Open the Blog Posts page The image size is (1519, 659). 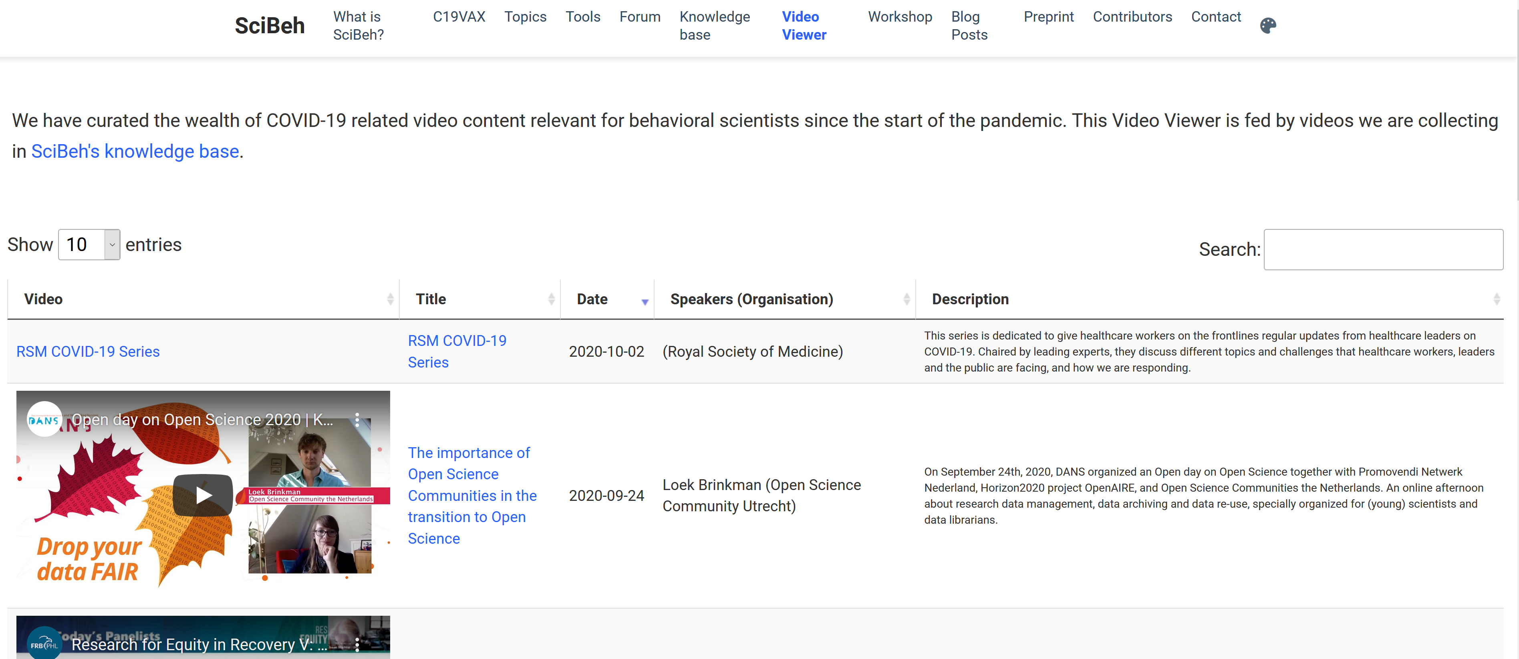(x=969, y=26)
